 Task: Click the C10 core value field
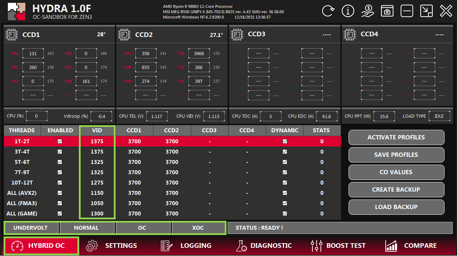click(x=199, y=54)
